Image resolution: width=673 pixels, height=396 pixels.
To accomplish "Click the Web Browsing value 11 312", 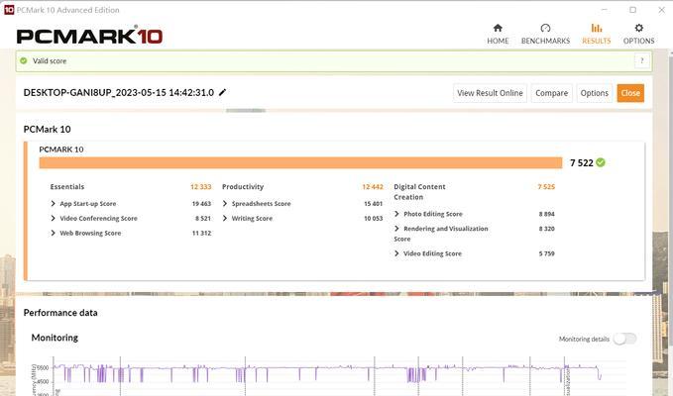I will click(x=201, y=233).
